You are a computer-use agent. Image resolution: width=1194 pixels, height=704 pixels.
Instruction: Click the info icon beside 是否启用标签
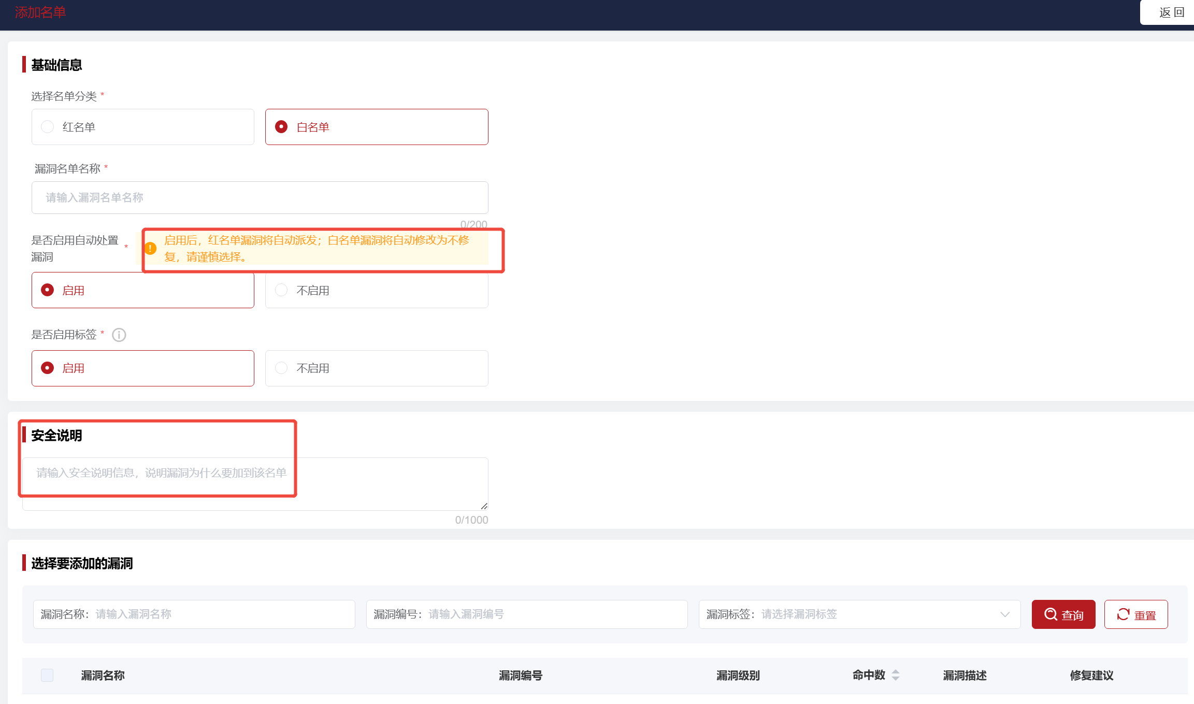[119, 335]
